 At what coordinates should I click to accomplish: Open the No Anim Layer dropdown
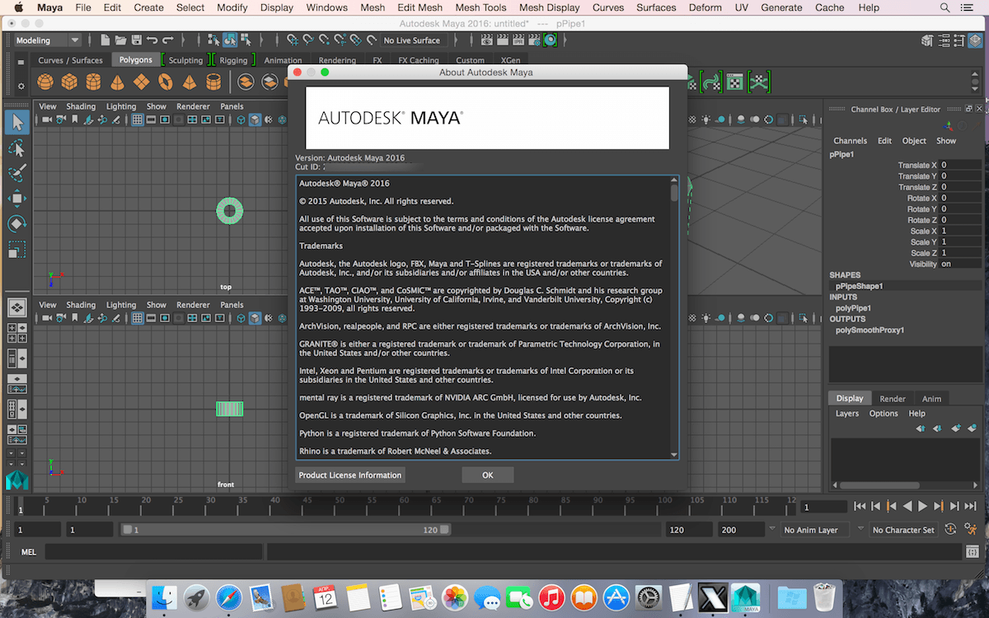click(817, 530)
